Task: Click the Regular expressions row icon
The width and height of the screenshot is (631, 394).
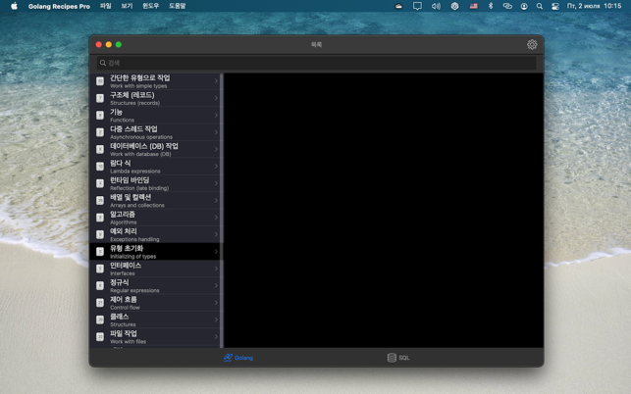Action: (100, 286)
